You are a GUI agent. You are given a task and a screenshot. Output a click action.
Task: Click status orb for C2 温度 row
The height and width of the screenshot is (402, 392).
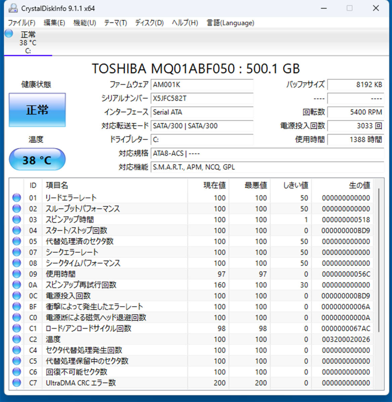(x=16, y=339)
